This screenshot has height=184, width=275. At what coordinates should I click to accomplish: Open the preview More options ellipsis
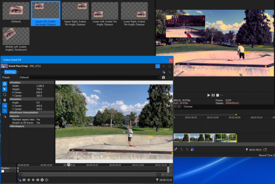tap(222, 95)
